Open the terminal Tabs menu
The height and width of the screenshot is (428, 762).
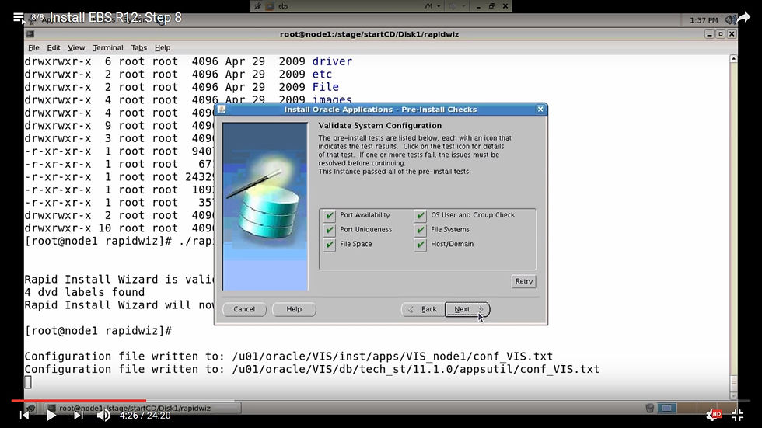pyautogui.click(x=138, y=47)
